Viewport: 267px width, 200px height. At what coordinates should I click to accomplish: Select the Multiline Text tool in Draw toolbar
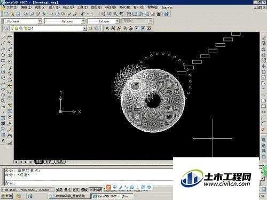pyautogui.click(x=3, y=141)
